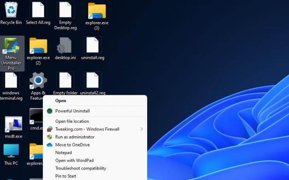Select the desktop.ini file icon
The width and height of the screenshot is (289, 180).
click(x=64, y=45)
